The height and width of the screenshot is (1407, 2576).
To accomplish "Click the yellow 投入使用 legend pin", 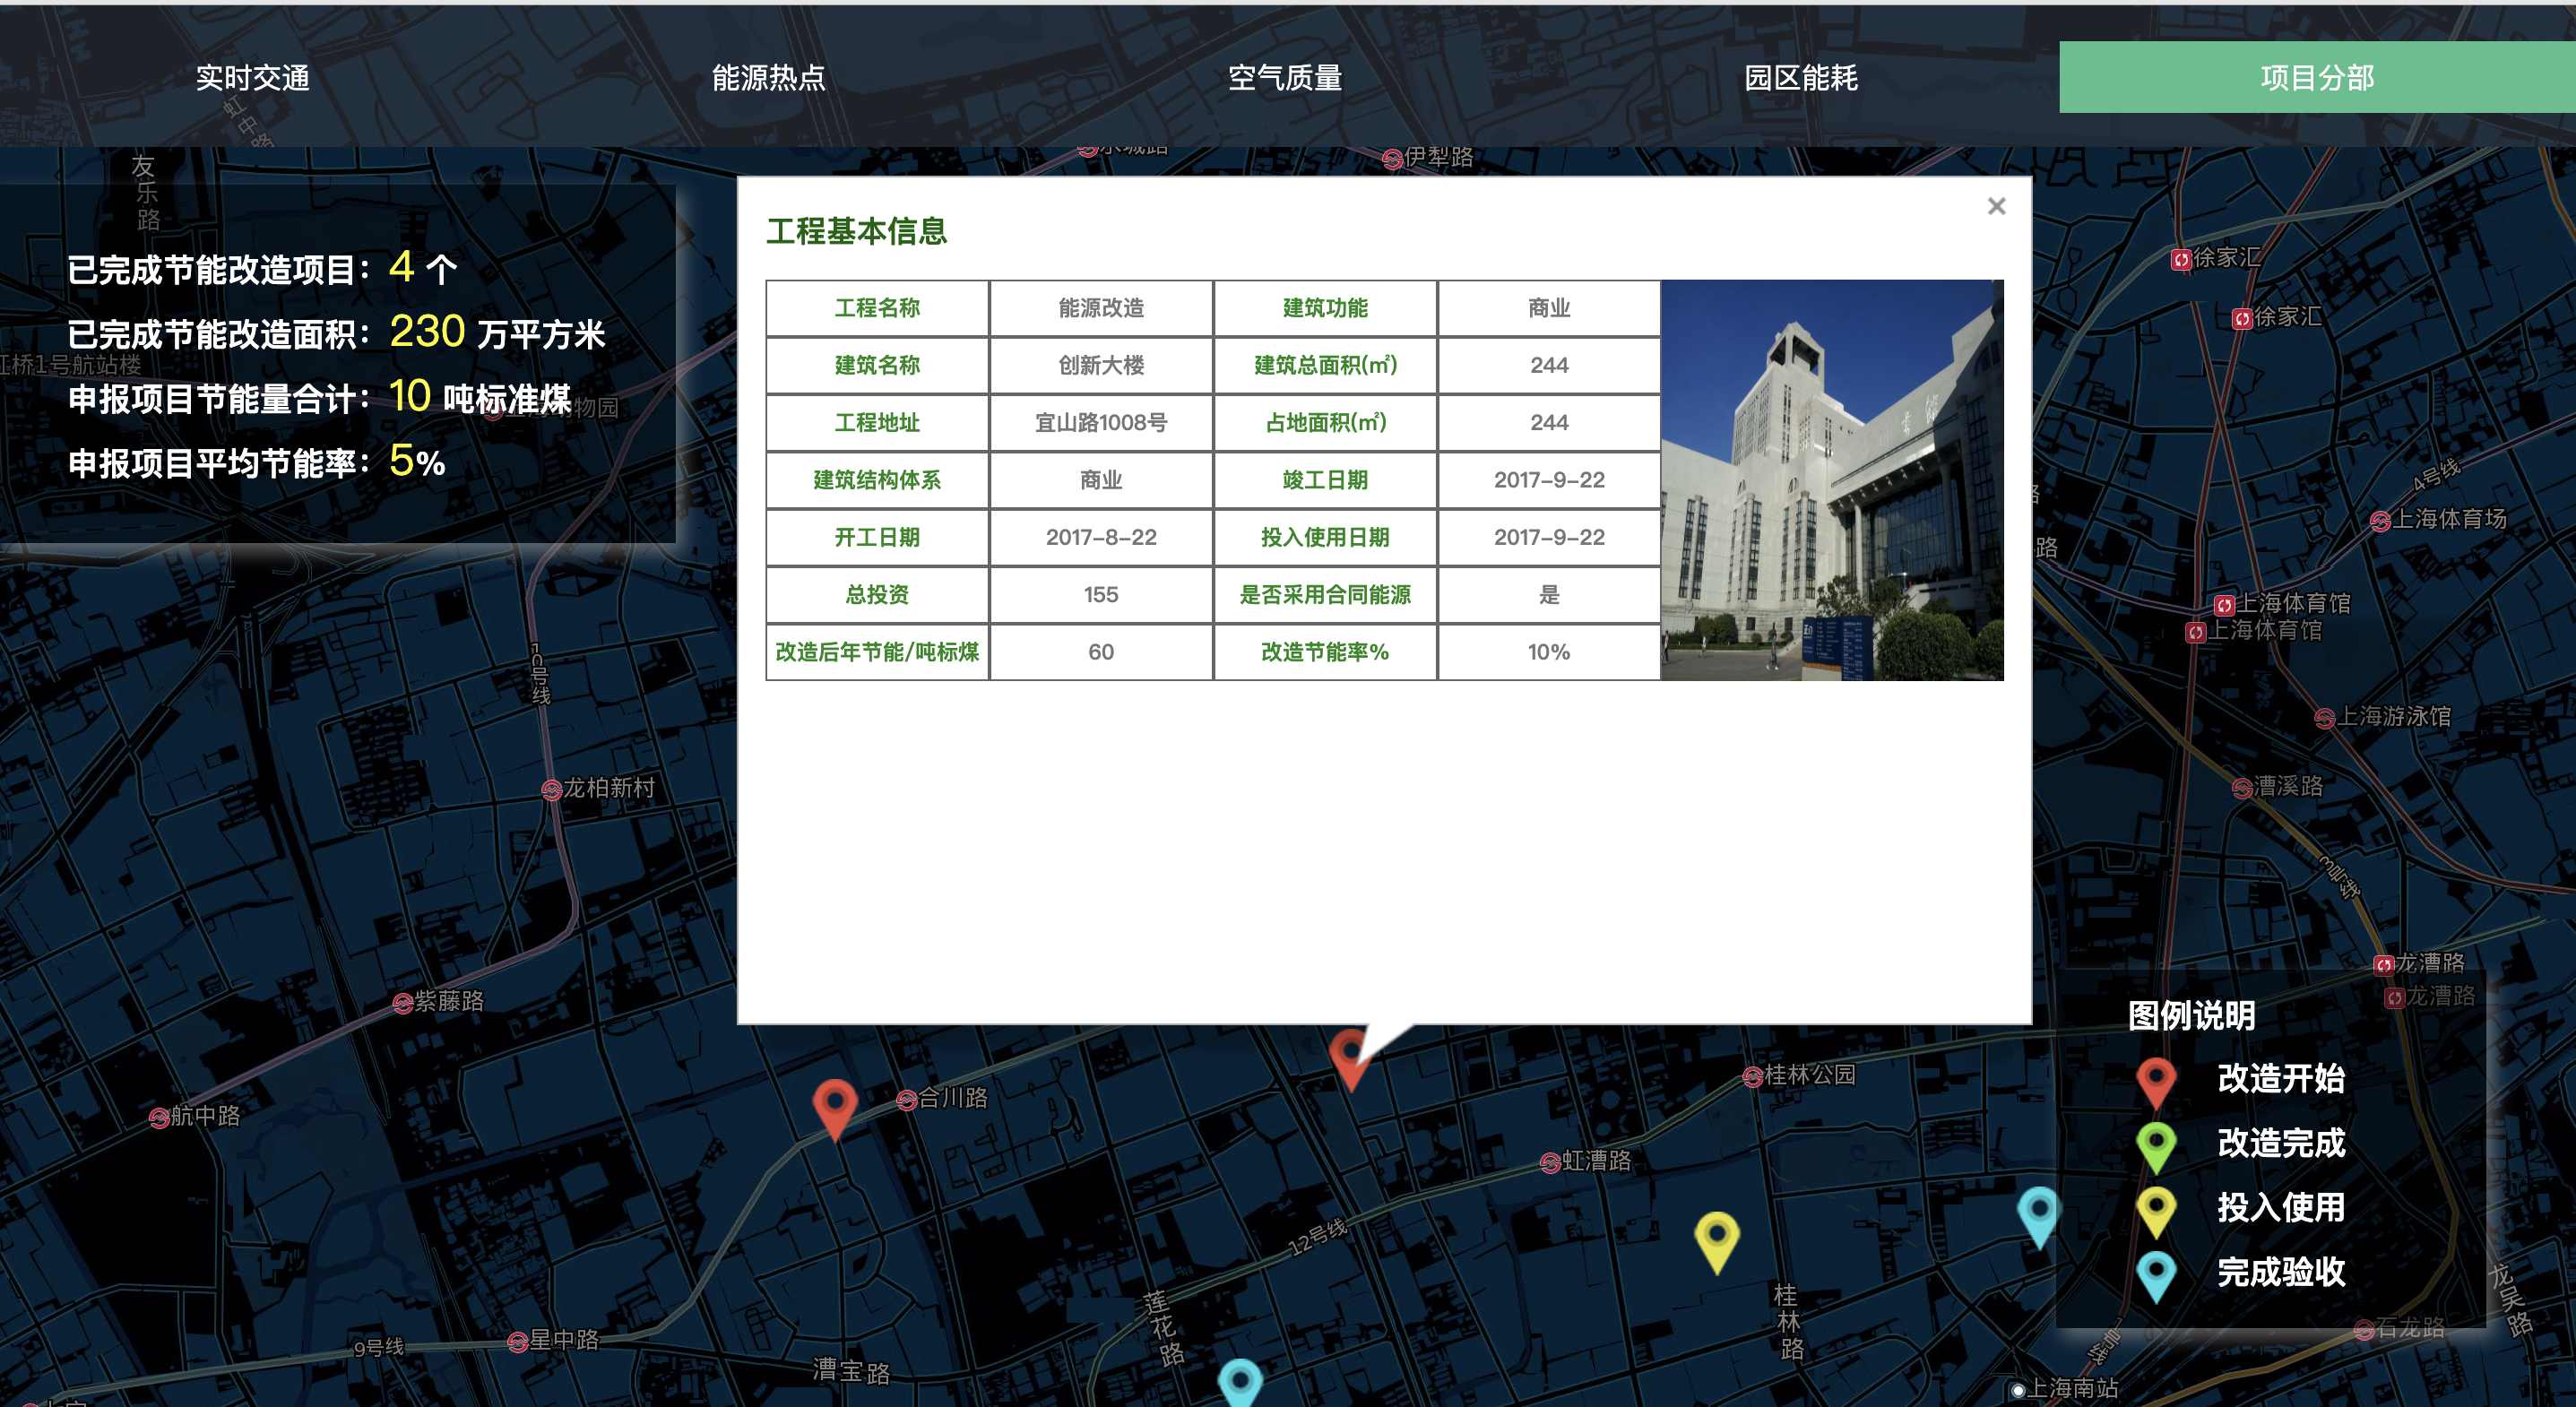I will (2156, 1210).
